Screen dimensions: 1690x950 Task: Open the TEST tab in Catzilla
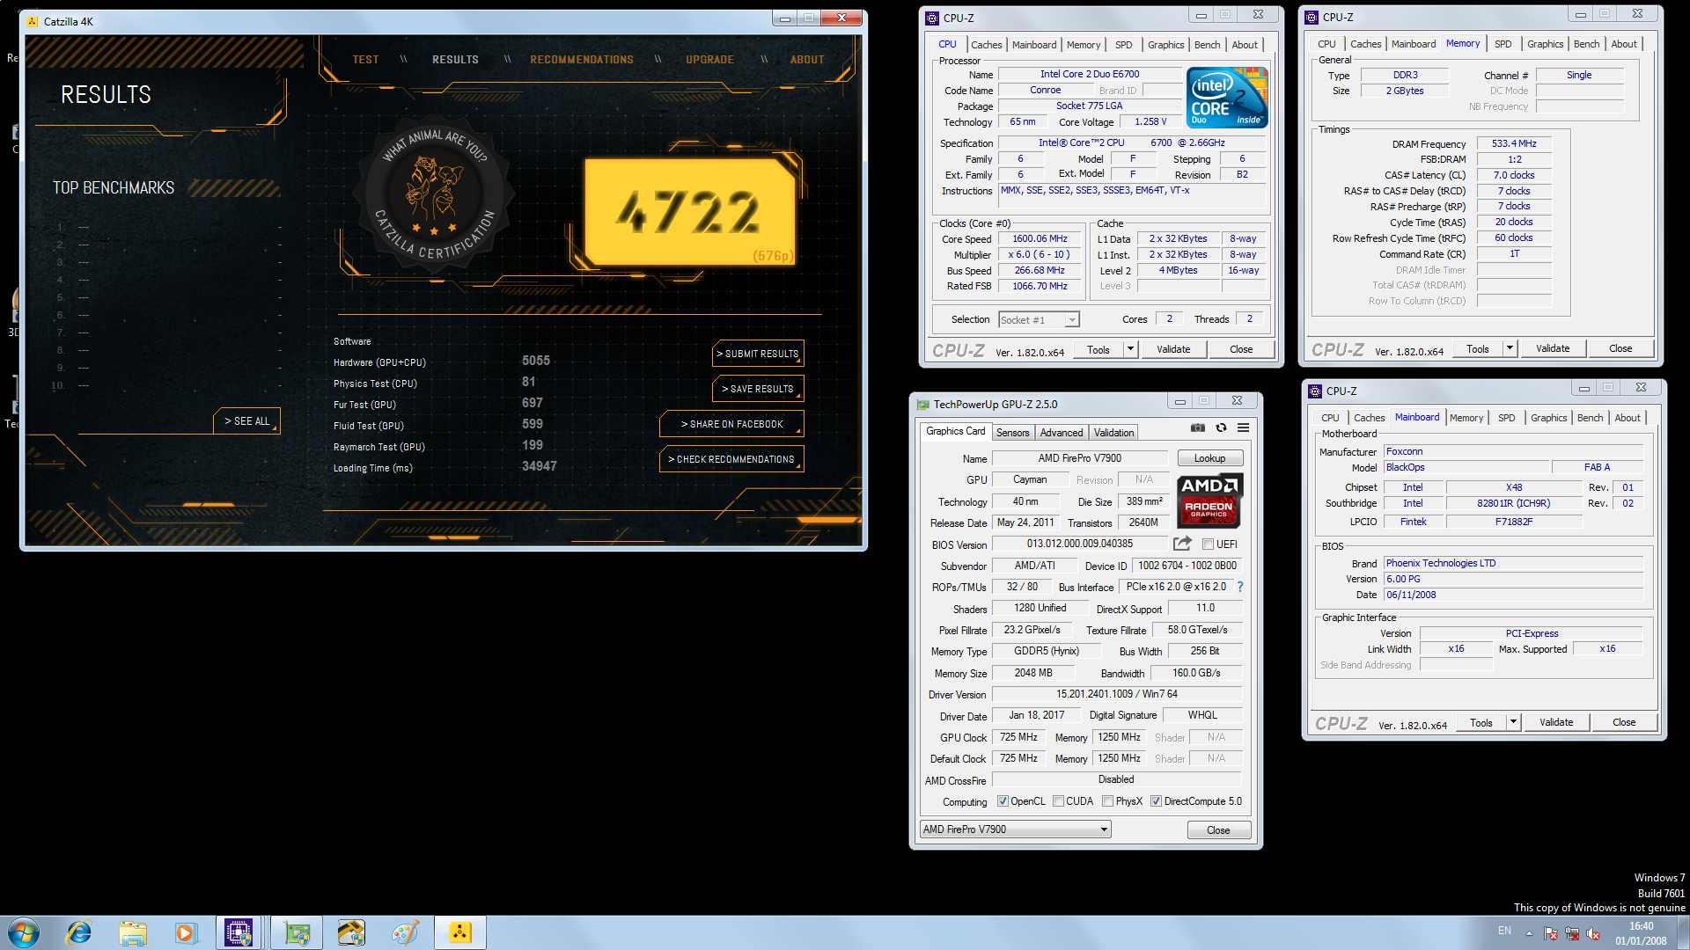(x=365, y=60)
